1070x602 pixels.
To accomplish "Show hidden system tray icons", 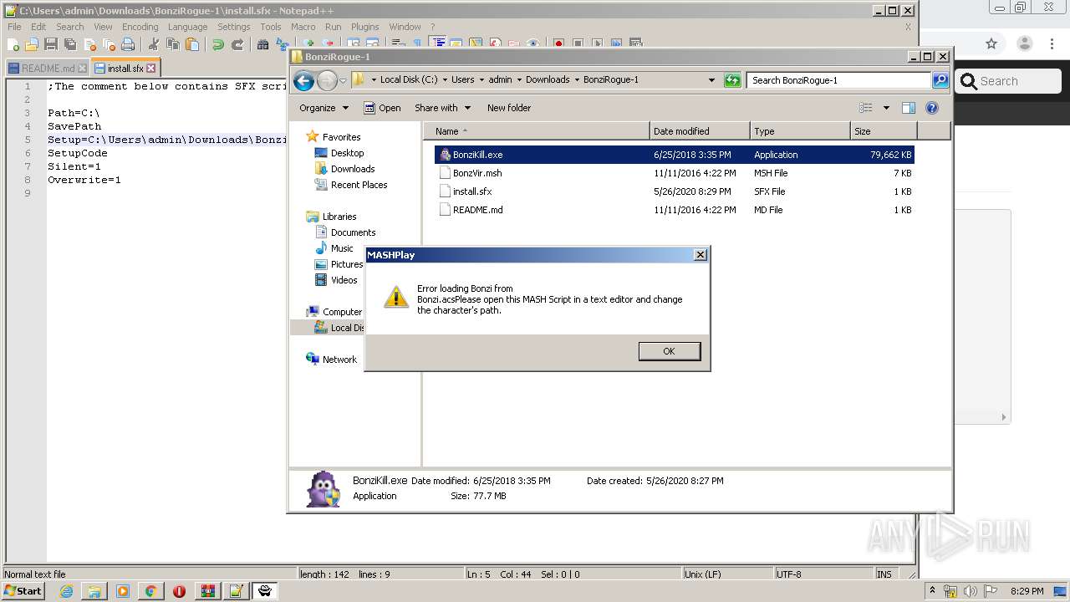I will pyautogui.click(x=932, y=591).
